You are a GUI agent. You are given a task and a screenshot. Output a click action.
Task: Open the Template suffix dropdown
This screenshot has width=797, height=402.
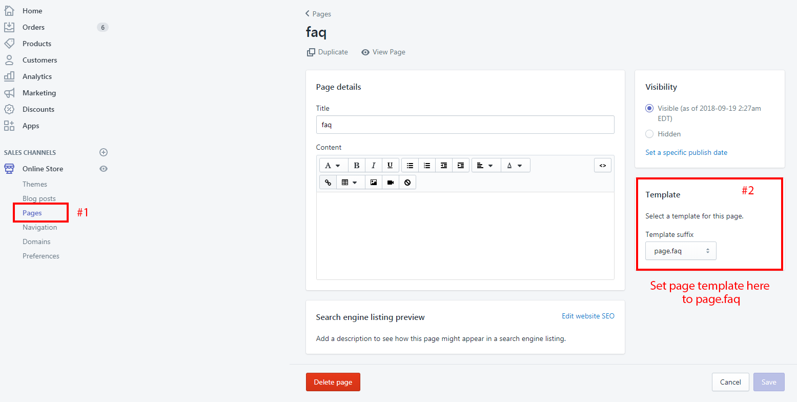tap(681, 251)
